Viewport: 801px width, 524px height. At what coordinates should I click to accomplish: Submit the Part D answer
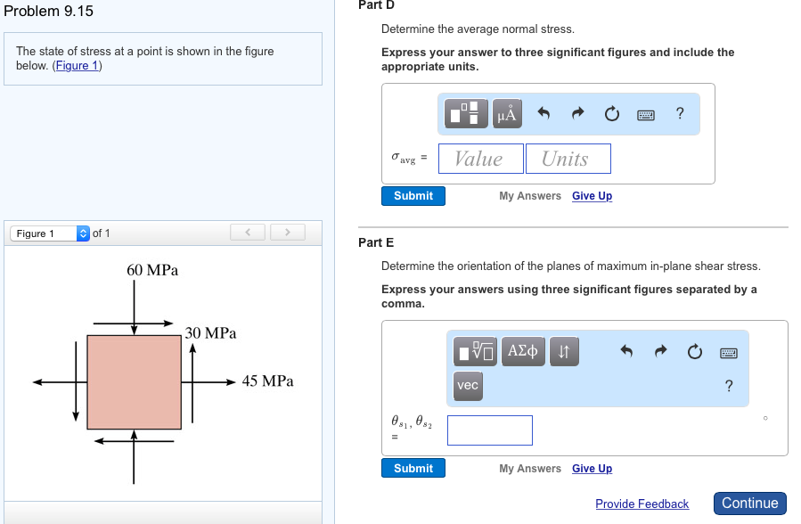[413, 195]
